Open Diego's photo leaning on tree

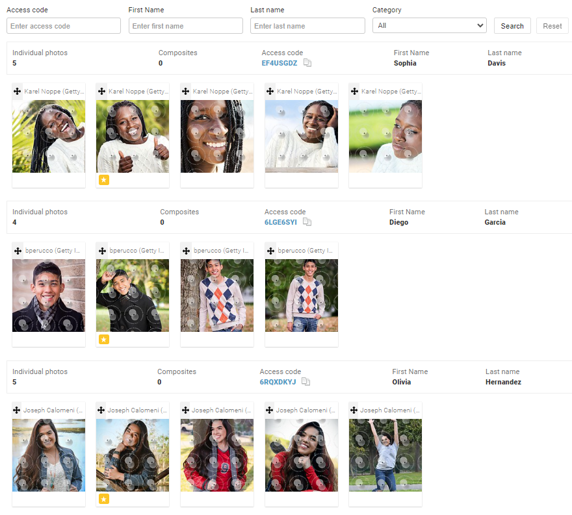point(217,295)
